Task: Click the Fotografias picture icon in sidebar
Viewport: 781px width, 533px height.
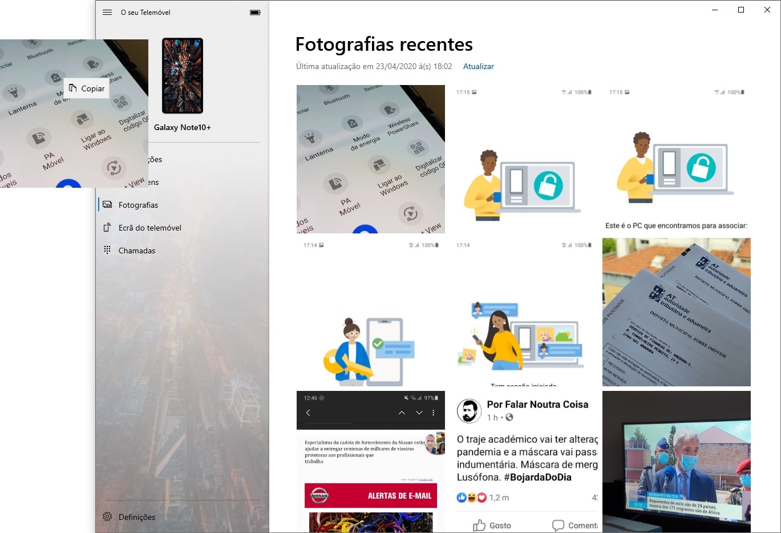Action: 107,204
